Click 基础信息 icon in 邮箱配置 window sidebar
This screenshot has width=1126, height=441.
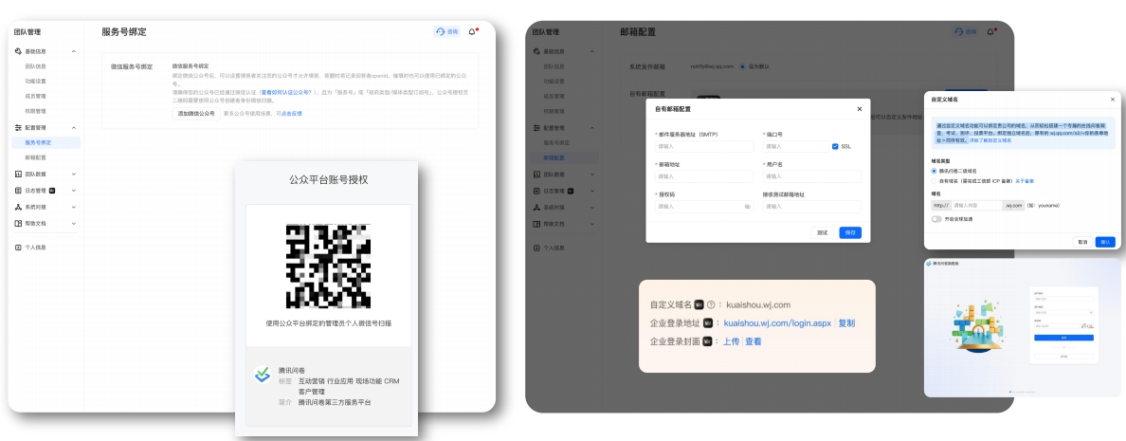tap(536, 52)
